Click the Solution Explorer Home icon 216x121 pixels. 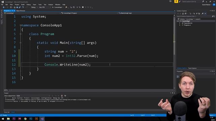[183, 13]
